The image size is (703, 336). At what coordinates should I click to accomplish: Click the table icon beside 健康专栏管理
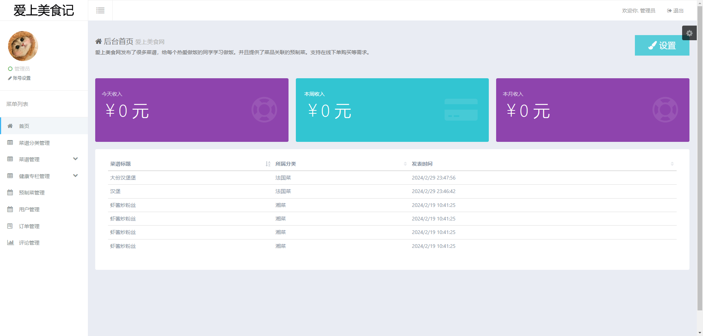click(x=10, y=176)
